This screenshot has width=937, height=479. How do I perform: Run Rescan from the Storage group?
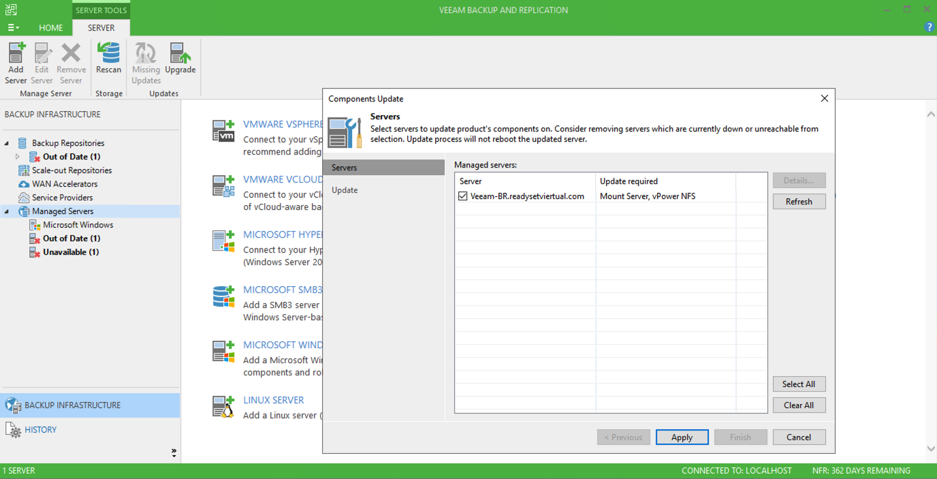tap(108, 58)
